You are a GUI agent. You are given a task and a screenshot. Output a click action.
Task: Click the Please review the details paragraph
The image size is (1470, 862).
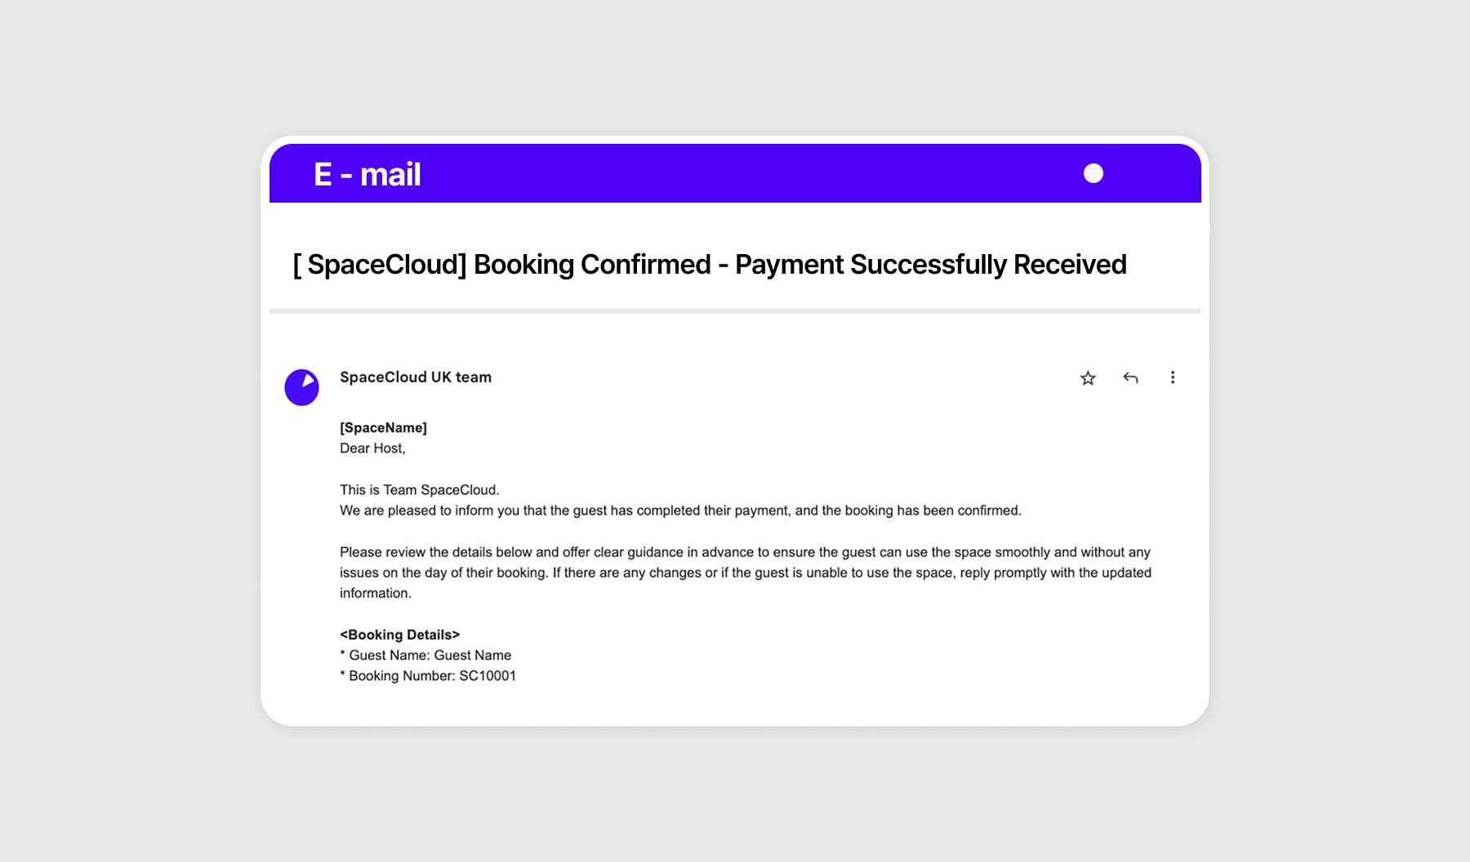[x=746, y=572]
